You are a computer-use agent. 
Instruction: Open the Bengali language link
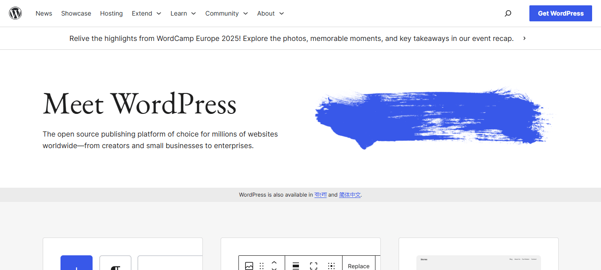pyautogui.click(x=320, y=195)
